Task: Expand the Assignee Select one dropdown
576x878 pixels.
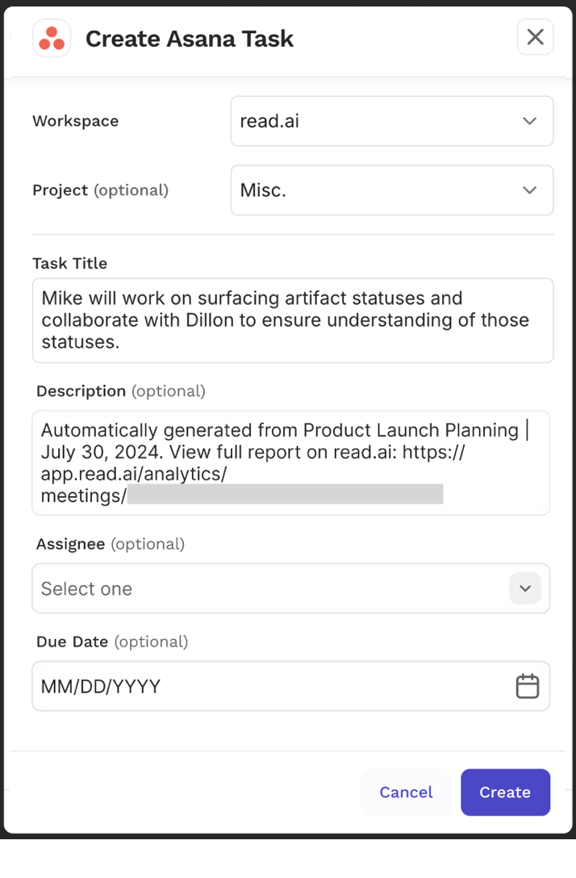Action: [290, 588]
